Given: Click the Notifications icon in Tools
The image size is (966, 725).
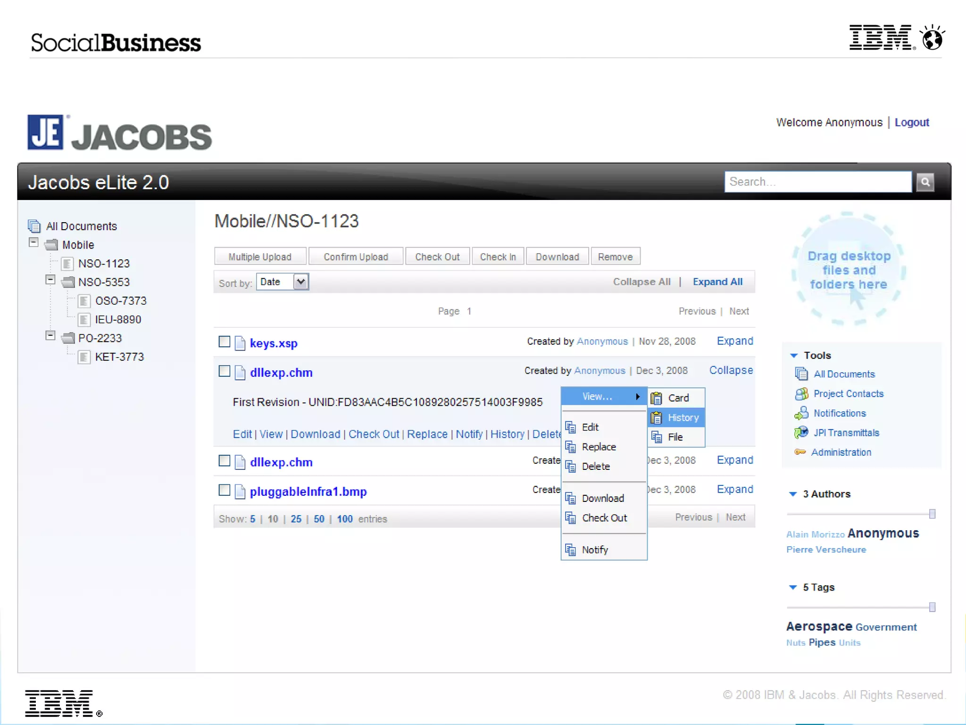Looking at the screenshot, I should click(x=801, y=413).
